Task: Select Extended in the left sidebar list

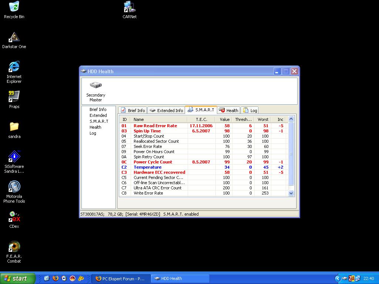Action: (98, 115)
